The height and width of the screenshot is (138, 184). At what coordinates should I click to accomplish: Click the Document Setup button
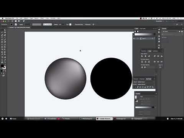coord(79,24)
